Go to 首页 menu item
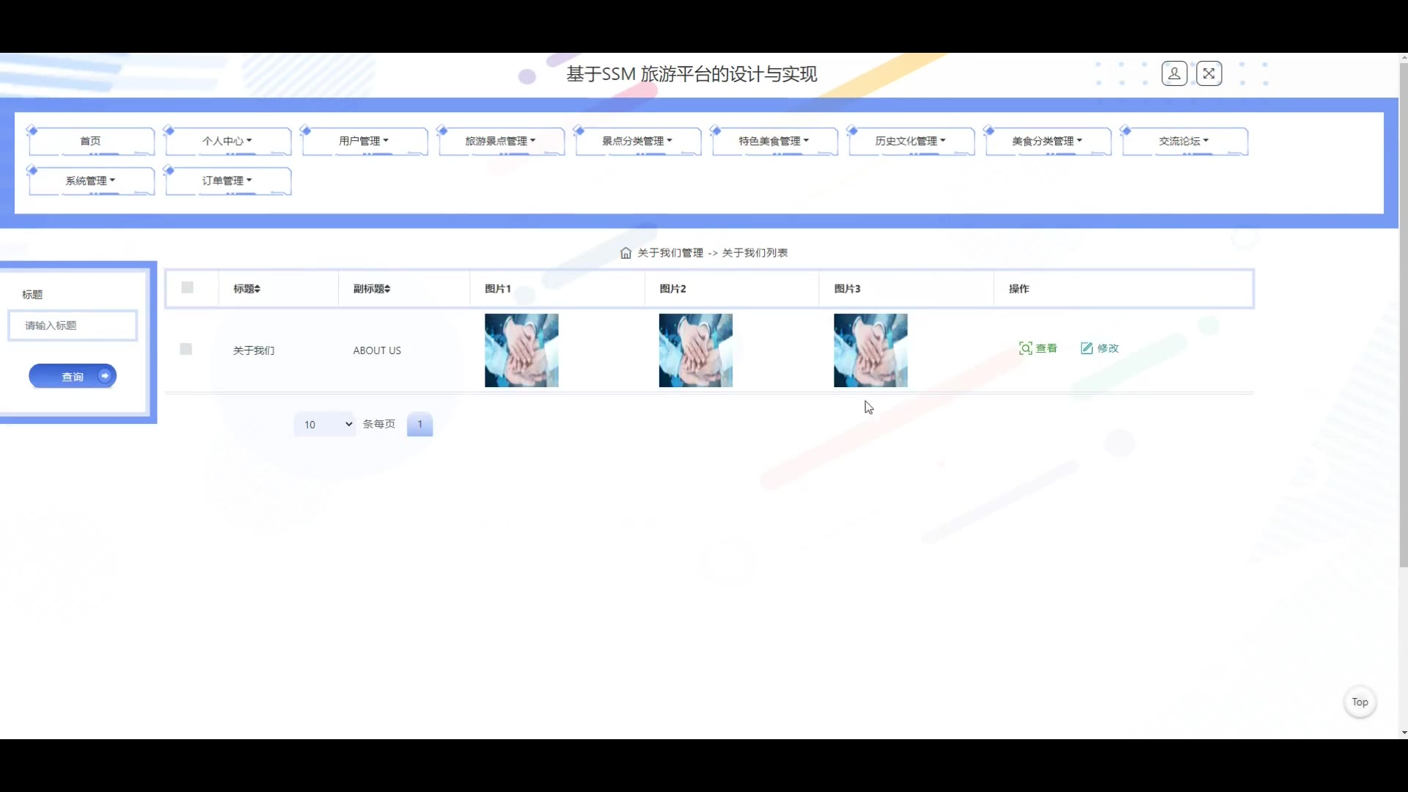 coord(91,141)
